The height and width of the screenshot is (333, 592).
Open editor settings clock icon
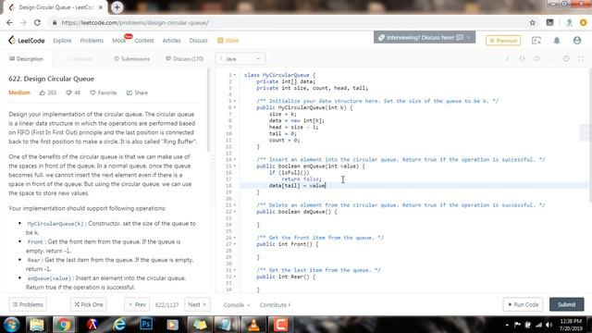pos(566,58)
